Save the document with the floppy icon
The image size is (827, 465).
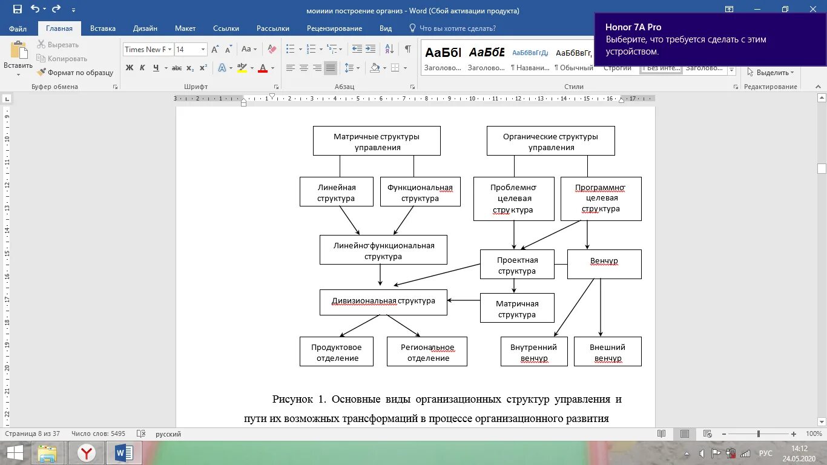click(x=18, y=9)
